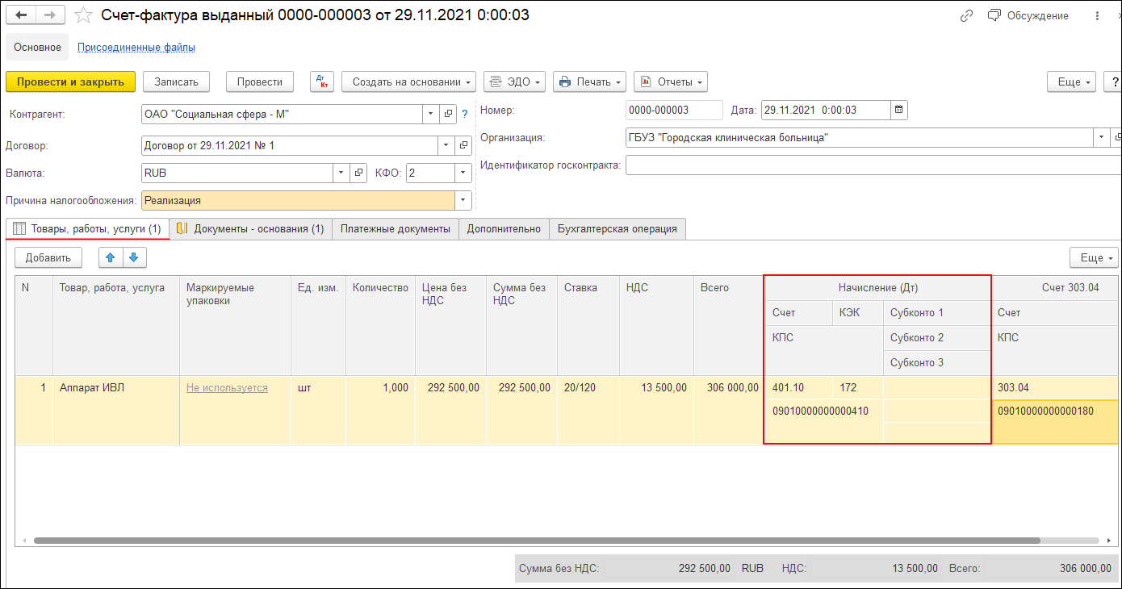Select cell 303.04 in the row

click(x=1056, y=388)
